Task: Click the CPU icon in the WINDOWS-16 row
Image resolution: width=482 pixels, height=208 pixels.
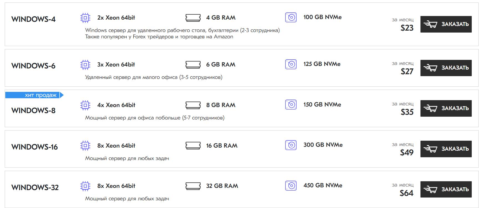Action: click(85, 146)
